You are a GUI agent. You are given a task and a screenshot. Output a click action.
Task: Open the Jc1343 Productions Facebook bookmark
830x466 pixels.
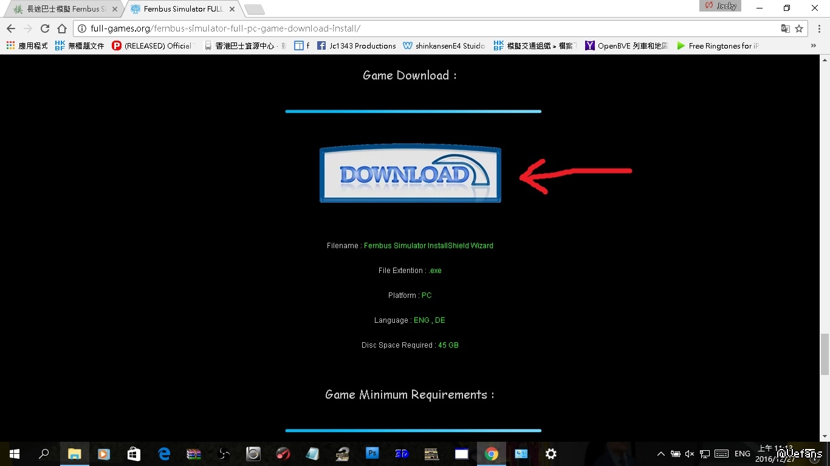coord(357,46)
